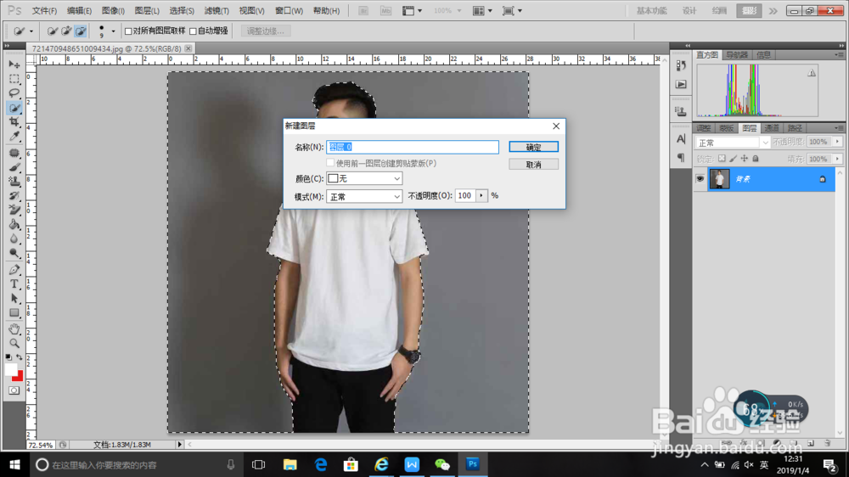
Task: Select the Hand tool
Action: click(x=14, y=329)
